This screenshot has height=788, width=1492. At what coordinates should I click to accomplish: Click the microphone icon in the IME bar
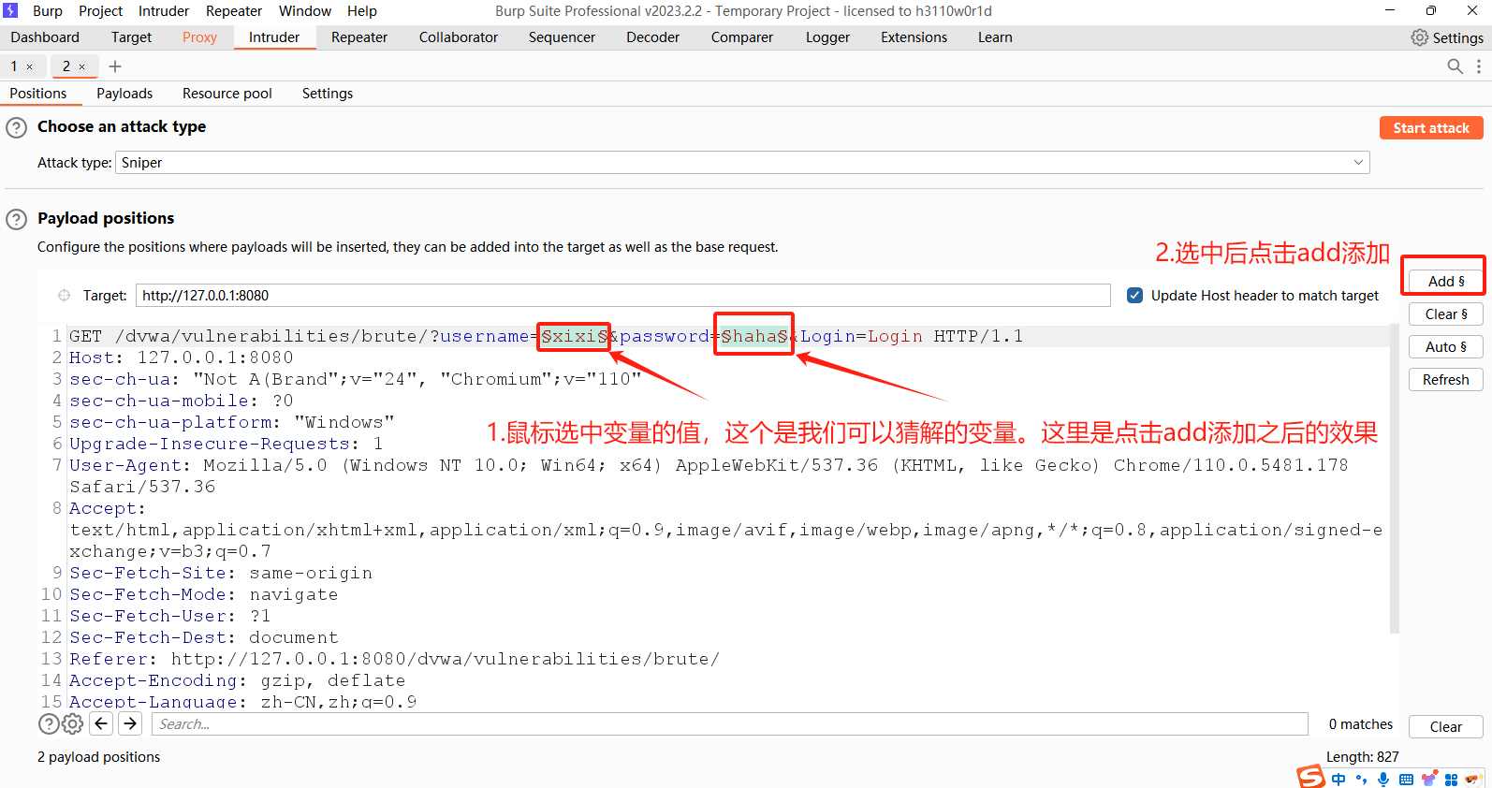pyautogui.click(x=1383, y=780)
